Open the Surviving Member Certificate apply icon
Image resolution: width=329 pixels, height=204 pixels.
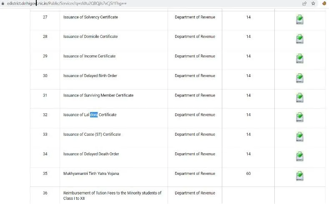click(x=299, y=97)
